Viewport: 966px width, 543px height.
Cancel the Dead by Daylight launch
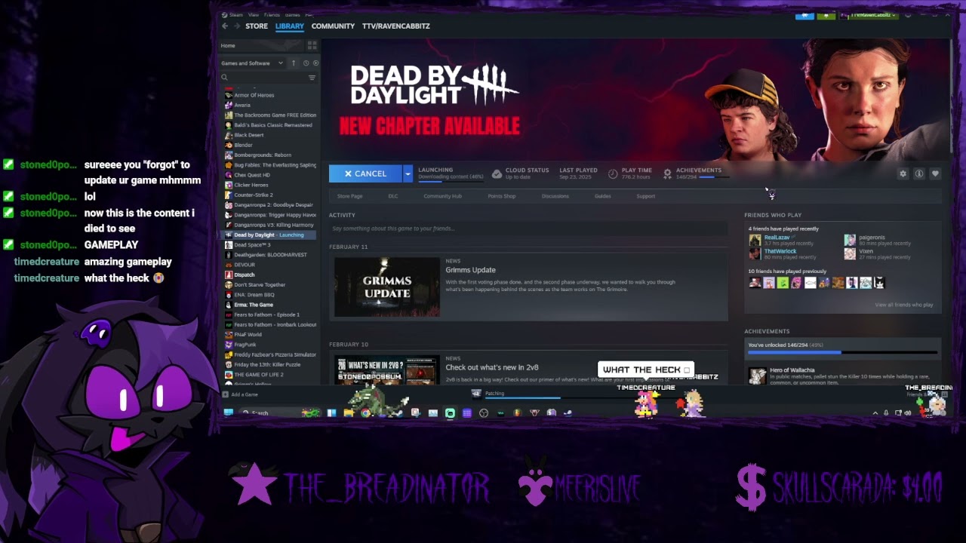click(365, 173)
